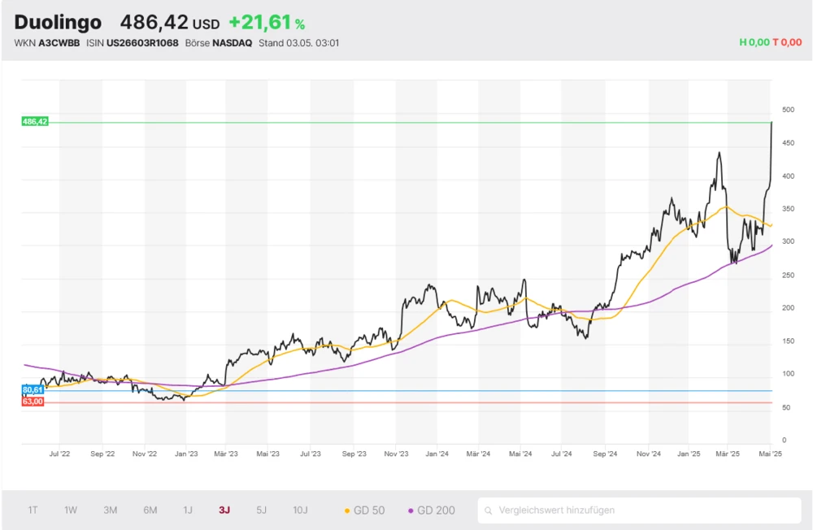
Task: Click the green 486,42 price tag
Action: [35, 121]
